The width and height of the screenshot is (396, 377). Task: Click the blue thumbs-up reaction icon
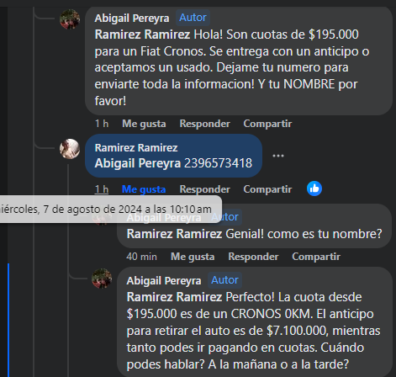(x=314, y=188)
